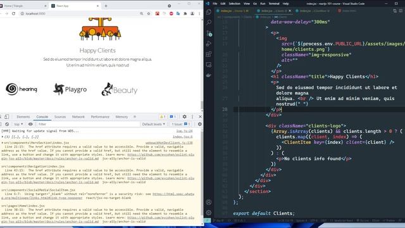Close the Home | Triangle browser tab

(46, 6)
